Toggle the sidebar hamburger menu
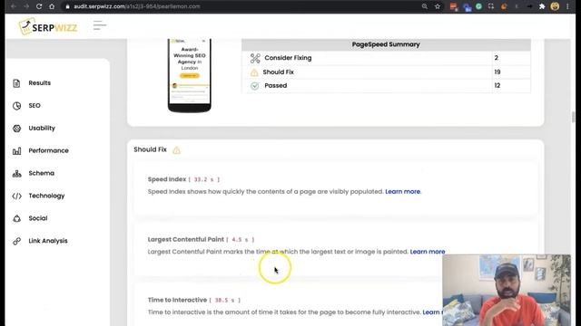The image size is (581, 326). (100, 25)
